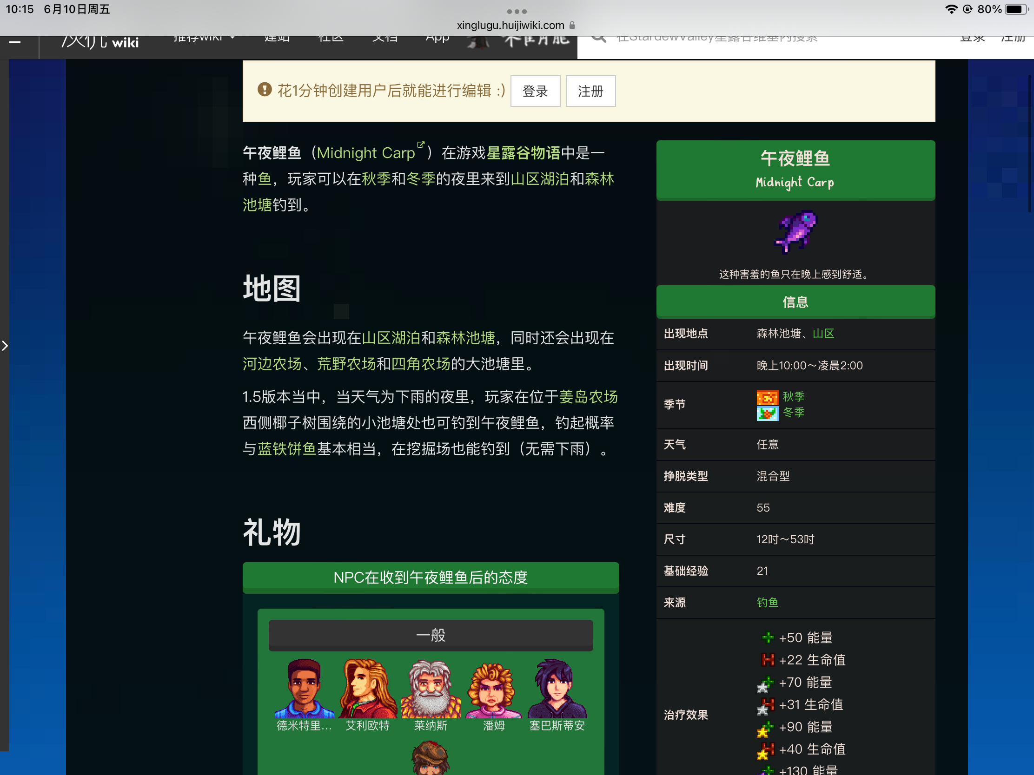Open the 文档 menu item

[384, 38]
